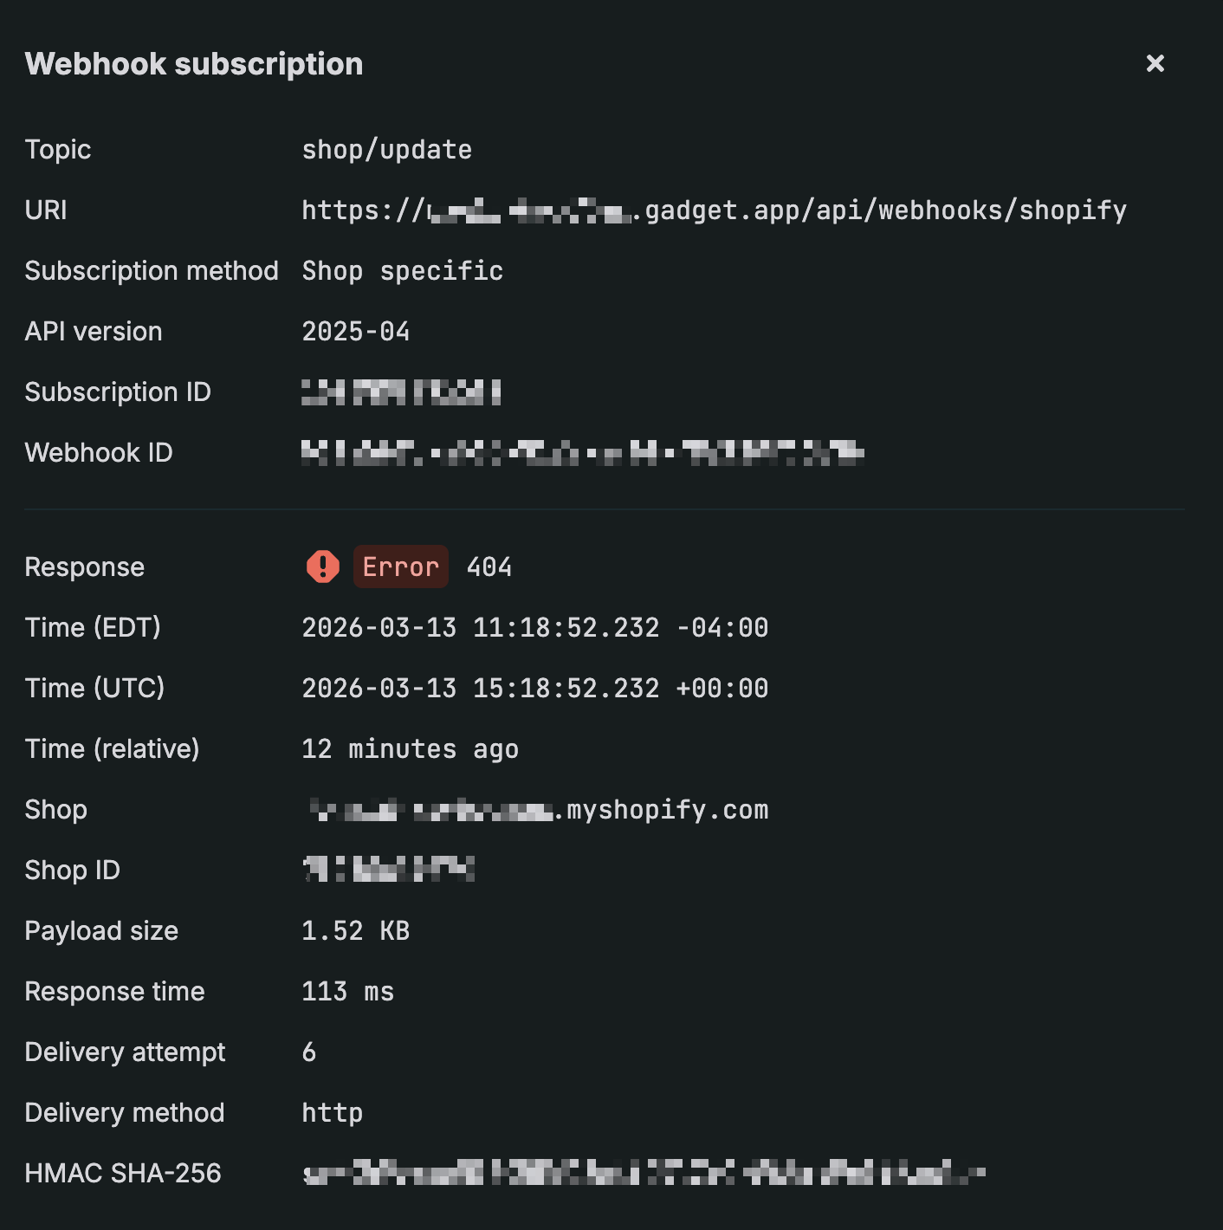The image size is (1223, 1230).
Task: Click the red Error status icon
Action: pyautogui.click(x=322, y=566)
